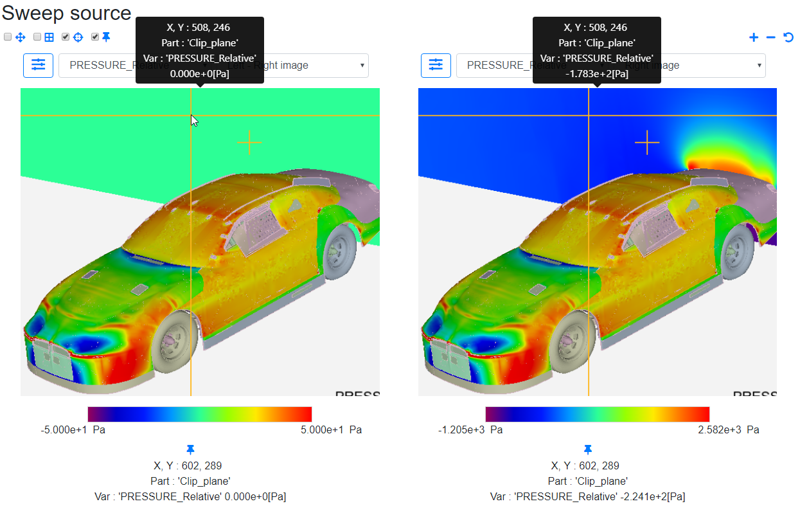Enable the move/pan arrows checkbox
The width and height of the screenshot is (800, 506).
point(8,37)
